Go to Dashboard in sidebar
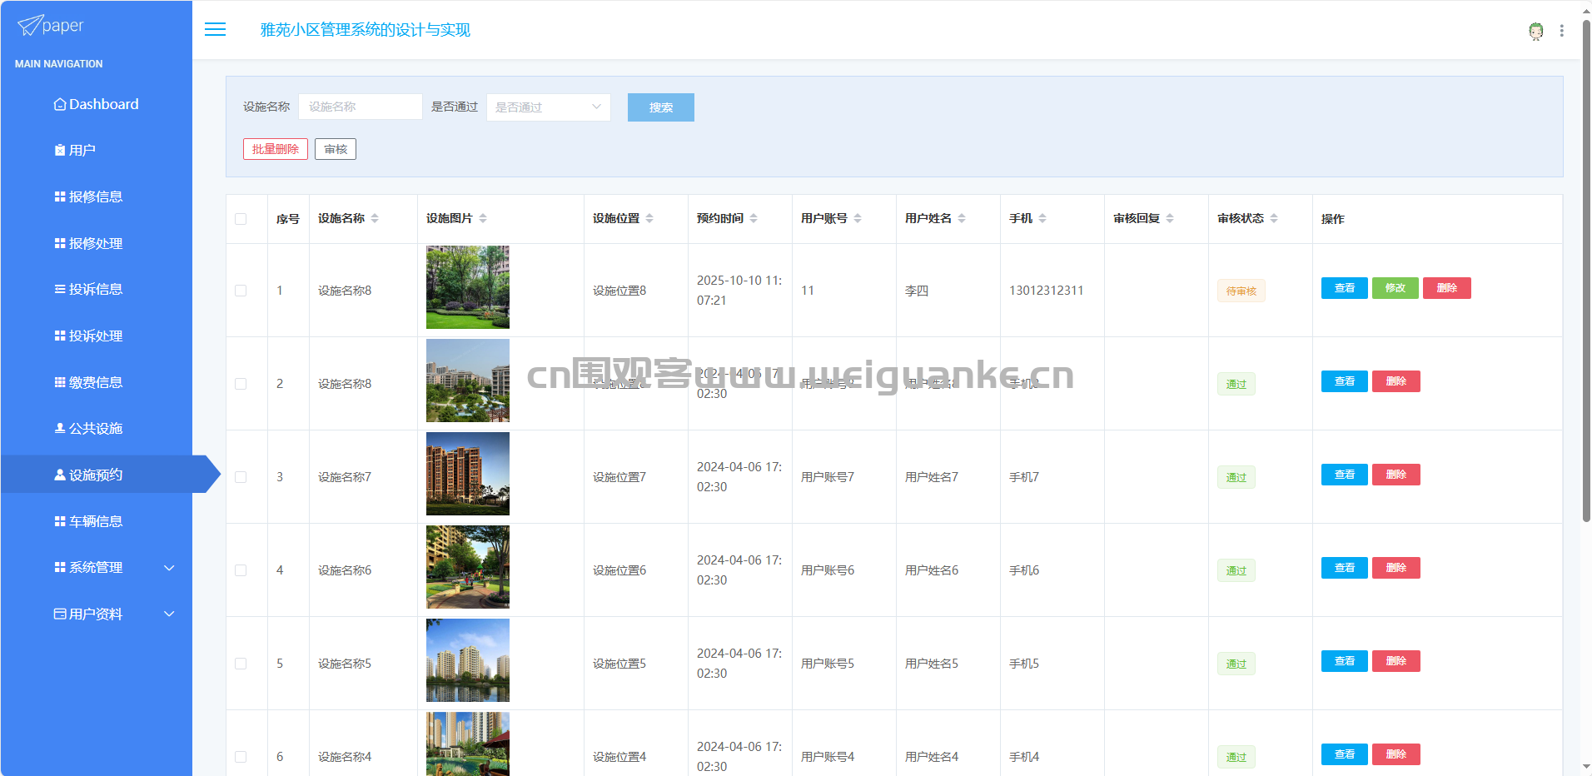This screenshot has width=1592, height=776. coord(96,104)
